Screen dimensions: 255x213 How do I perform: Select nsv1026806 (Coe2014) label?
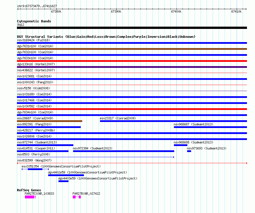[x=34, y=136]
